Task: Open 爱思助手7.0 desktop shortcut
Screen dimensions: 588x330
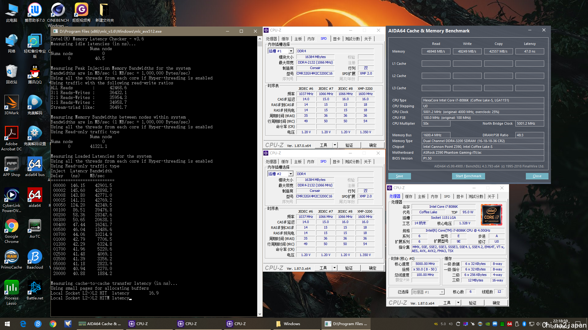Action: pos(35,13)
